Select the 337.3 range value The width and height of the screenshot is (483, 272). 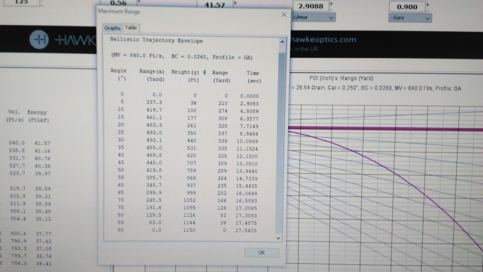point(154,102)
